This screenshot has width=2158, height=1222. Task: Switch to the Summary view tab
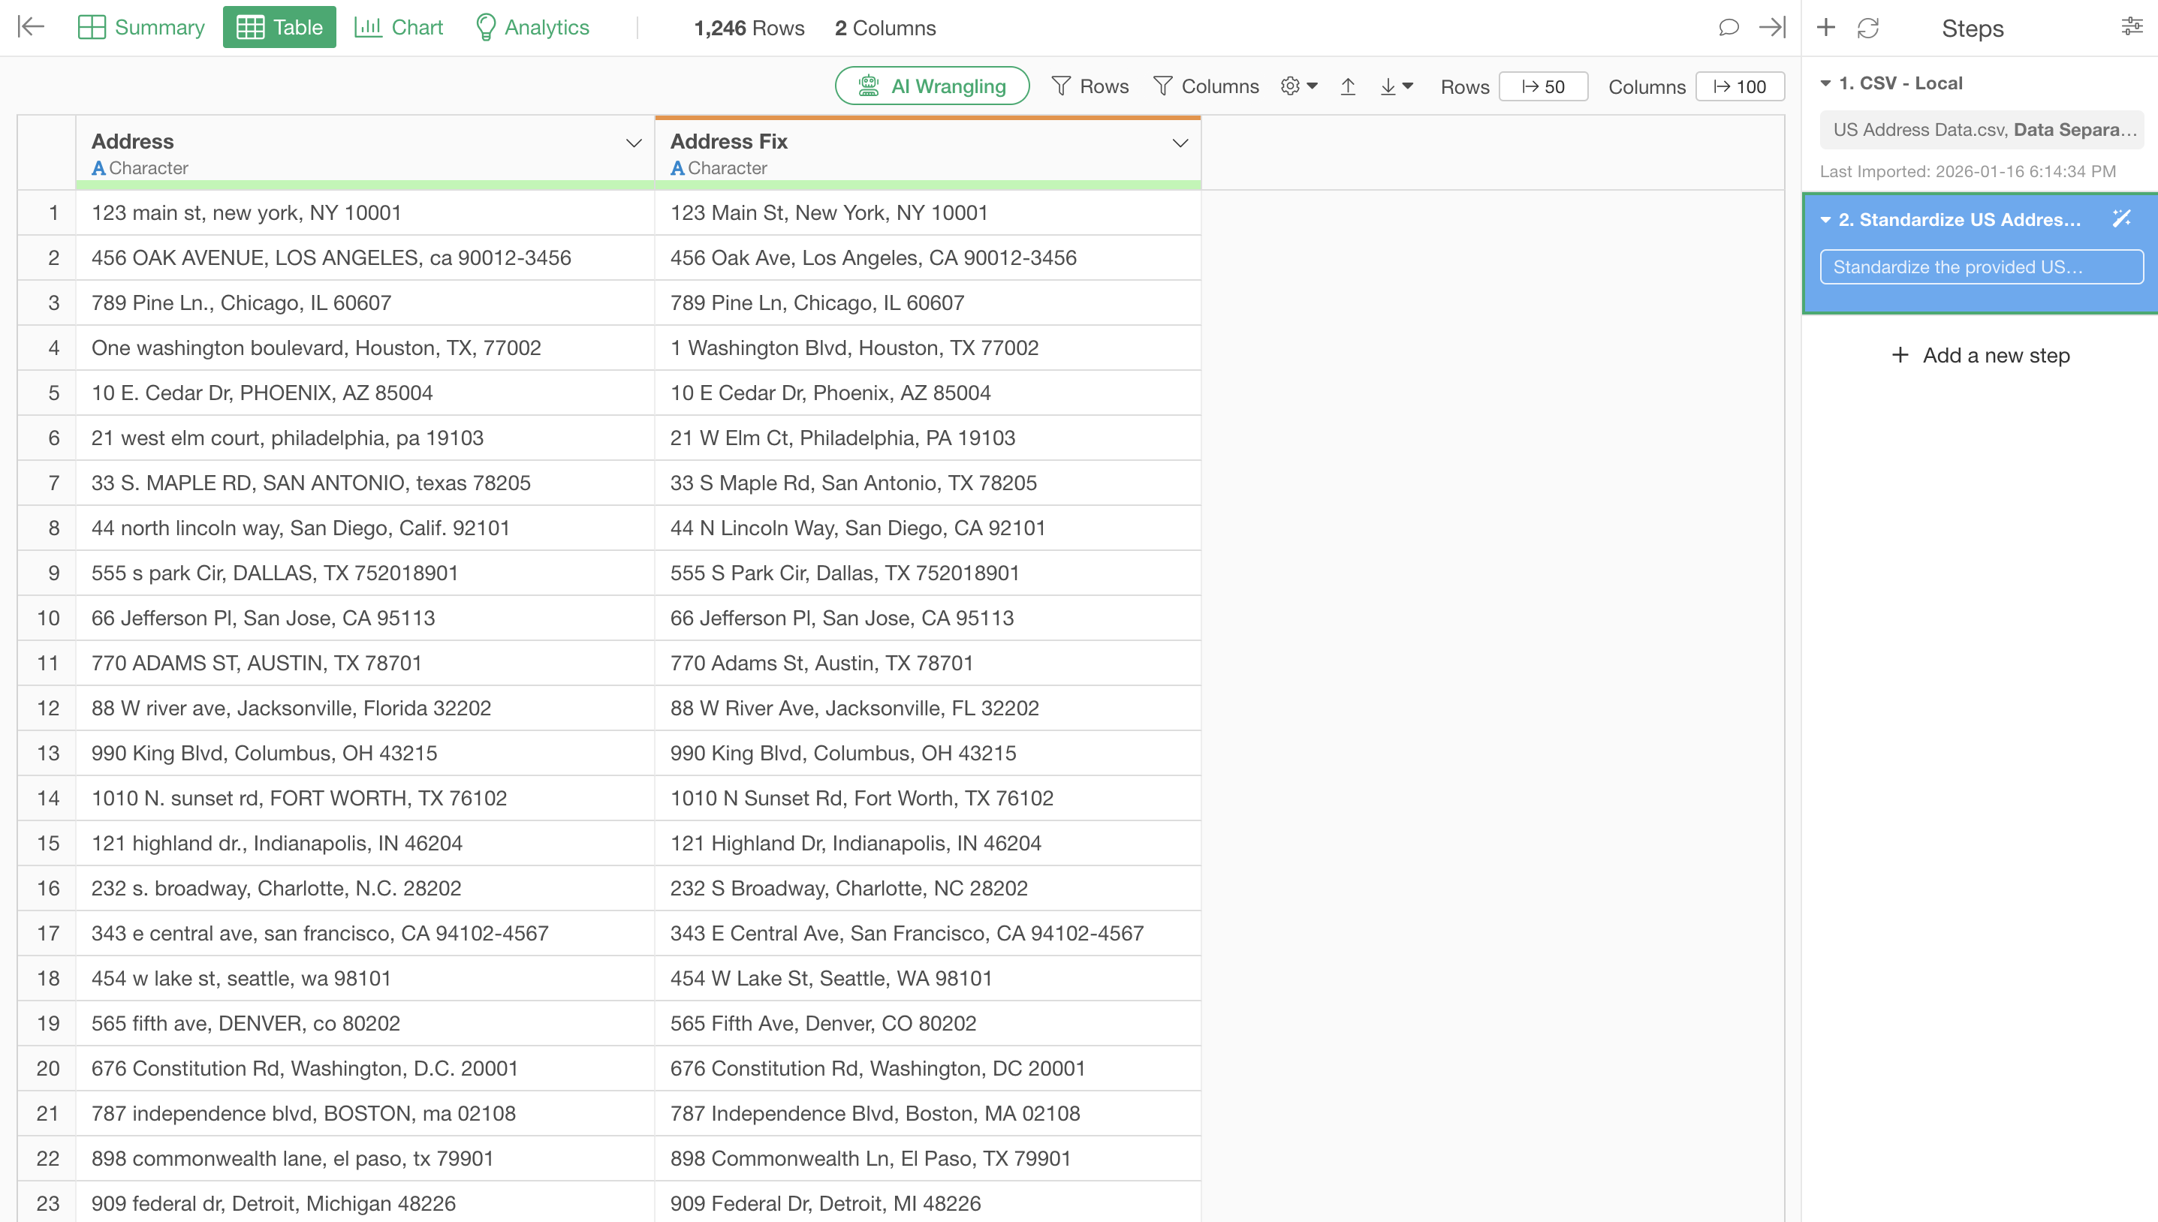pos(141,28)
